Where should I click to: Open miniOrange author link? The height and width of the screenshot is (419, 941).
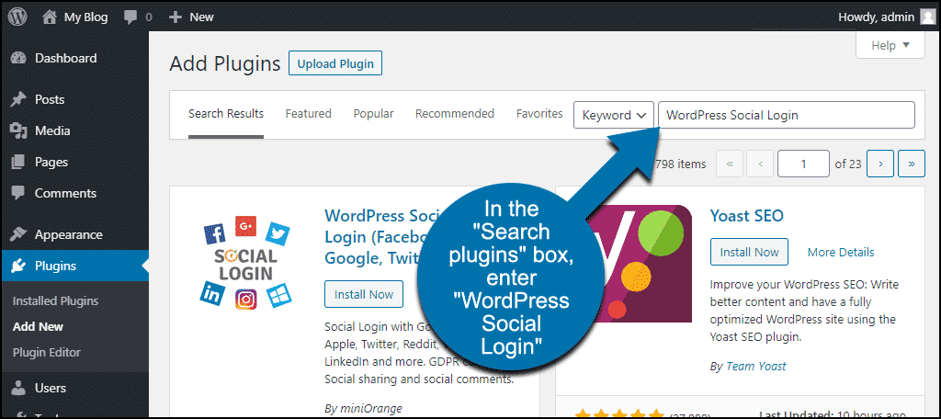point(371,409)
